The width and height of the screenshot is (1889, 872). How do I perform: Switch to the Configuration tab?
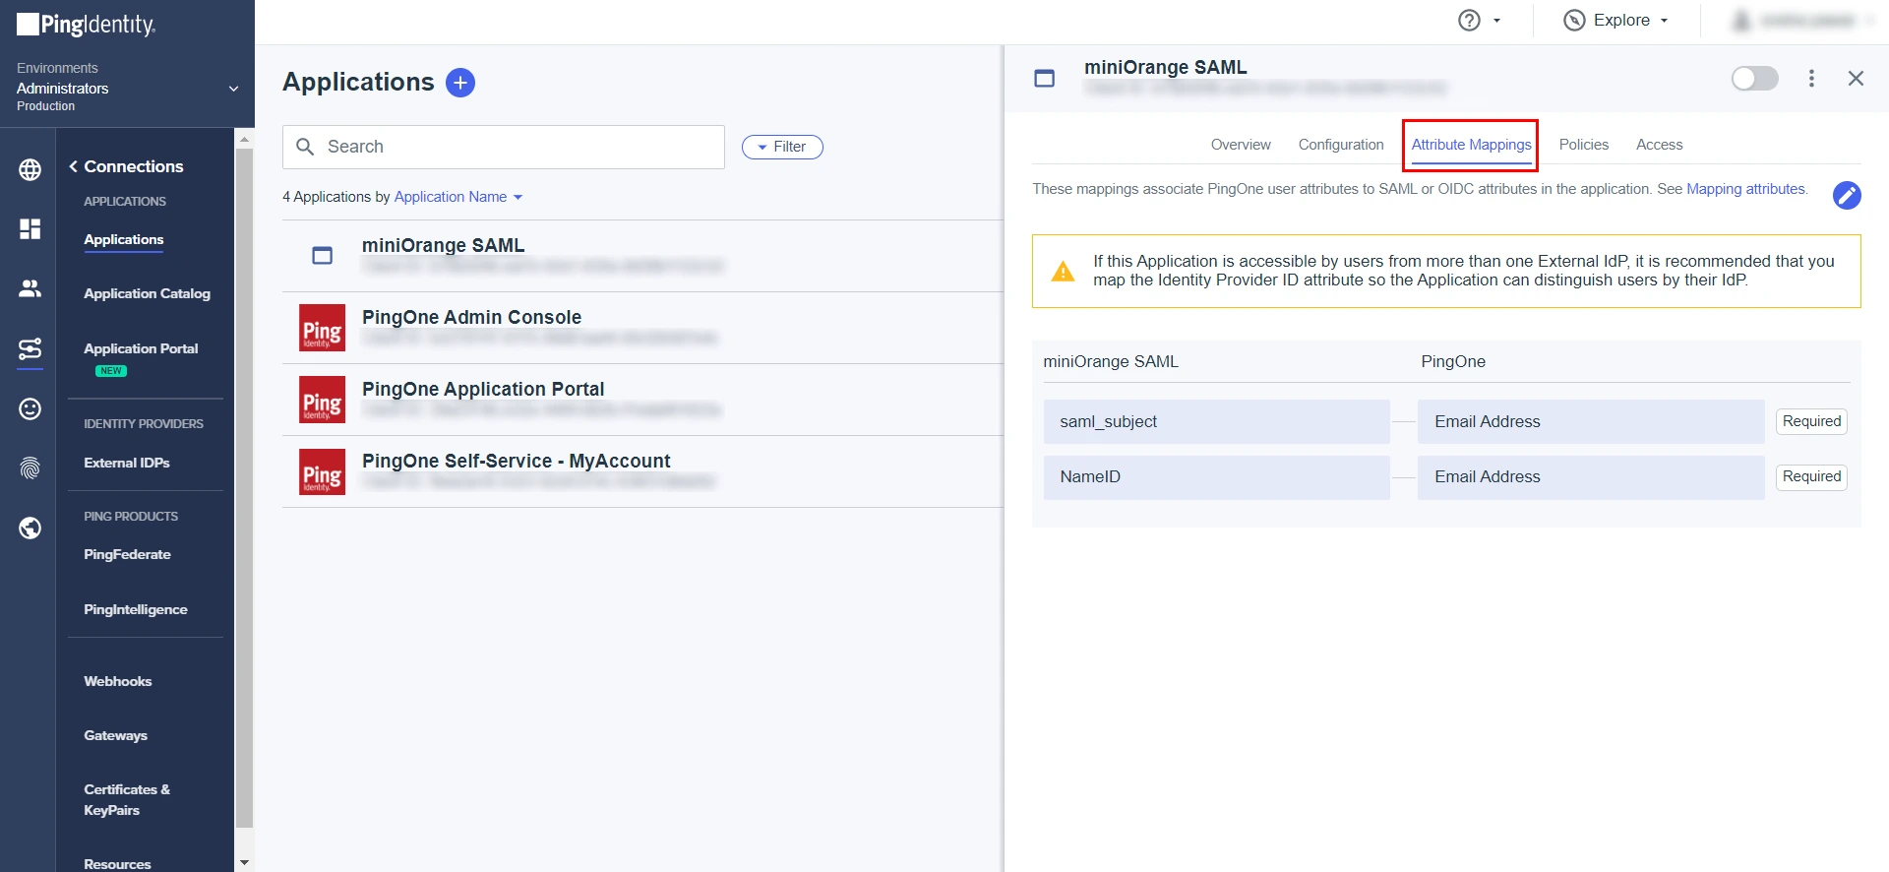point(1341,145)
